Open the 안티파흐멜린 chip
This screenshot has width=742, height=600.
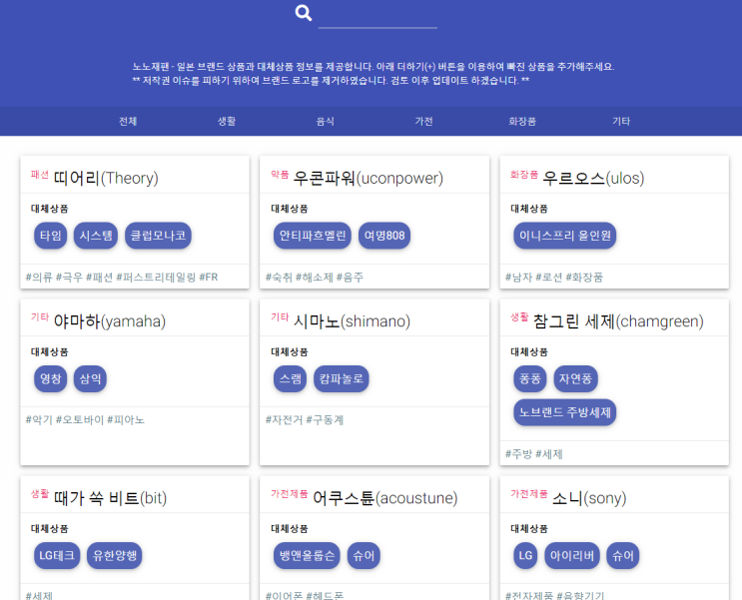(x=313, y=236)
